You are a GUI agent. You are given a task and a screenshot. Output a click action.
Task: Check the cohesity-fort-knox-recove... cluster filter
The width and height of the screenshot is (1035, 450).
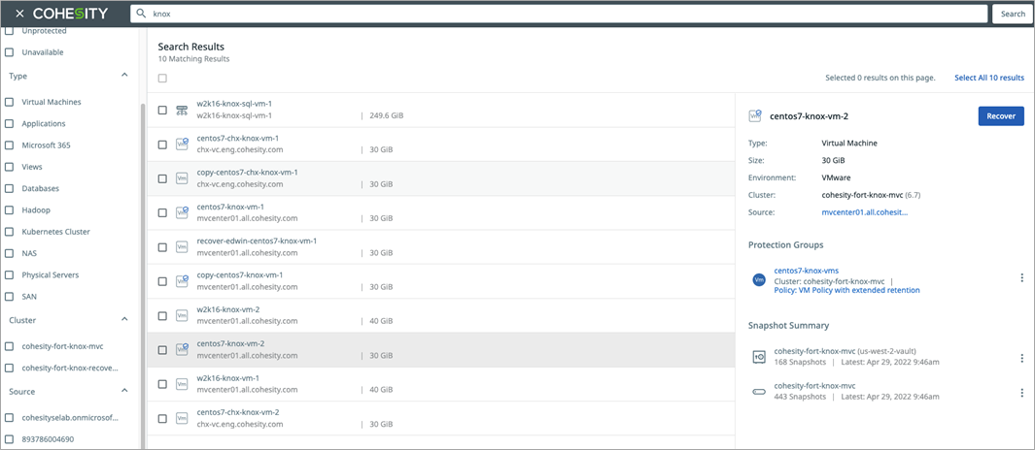10,368
